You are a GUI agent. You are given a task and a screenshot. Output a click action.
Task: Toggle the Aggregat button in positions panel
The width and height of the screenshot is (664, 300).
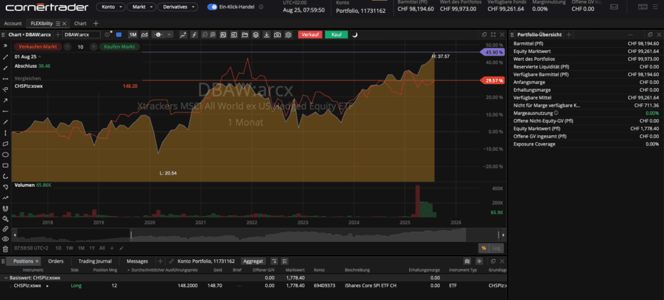point(254,261)
